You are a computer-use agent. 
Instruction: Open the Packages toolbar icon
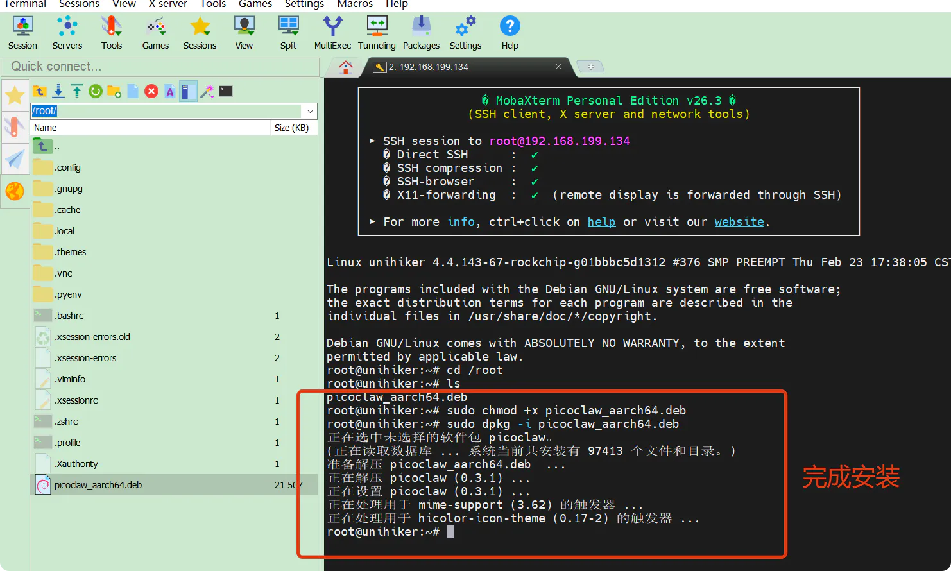(421, 33)
